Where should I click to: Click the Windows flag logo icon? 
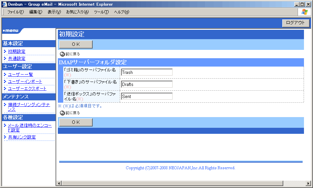[x=304, y=12]
